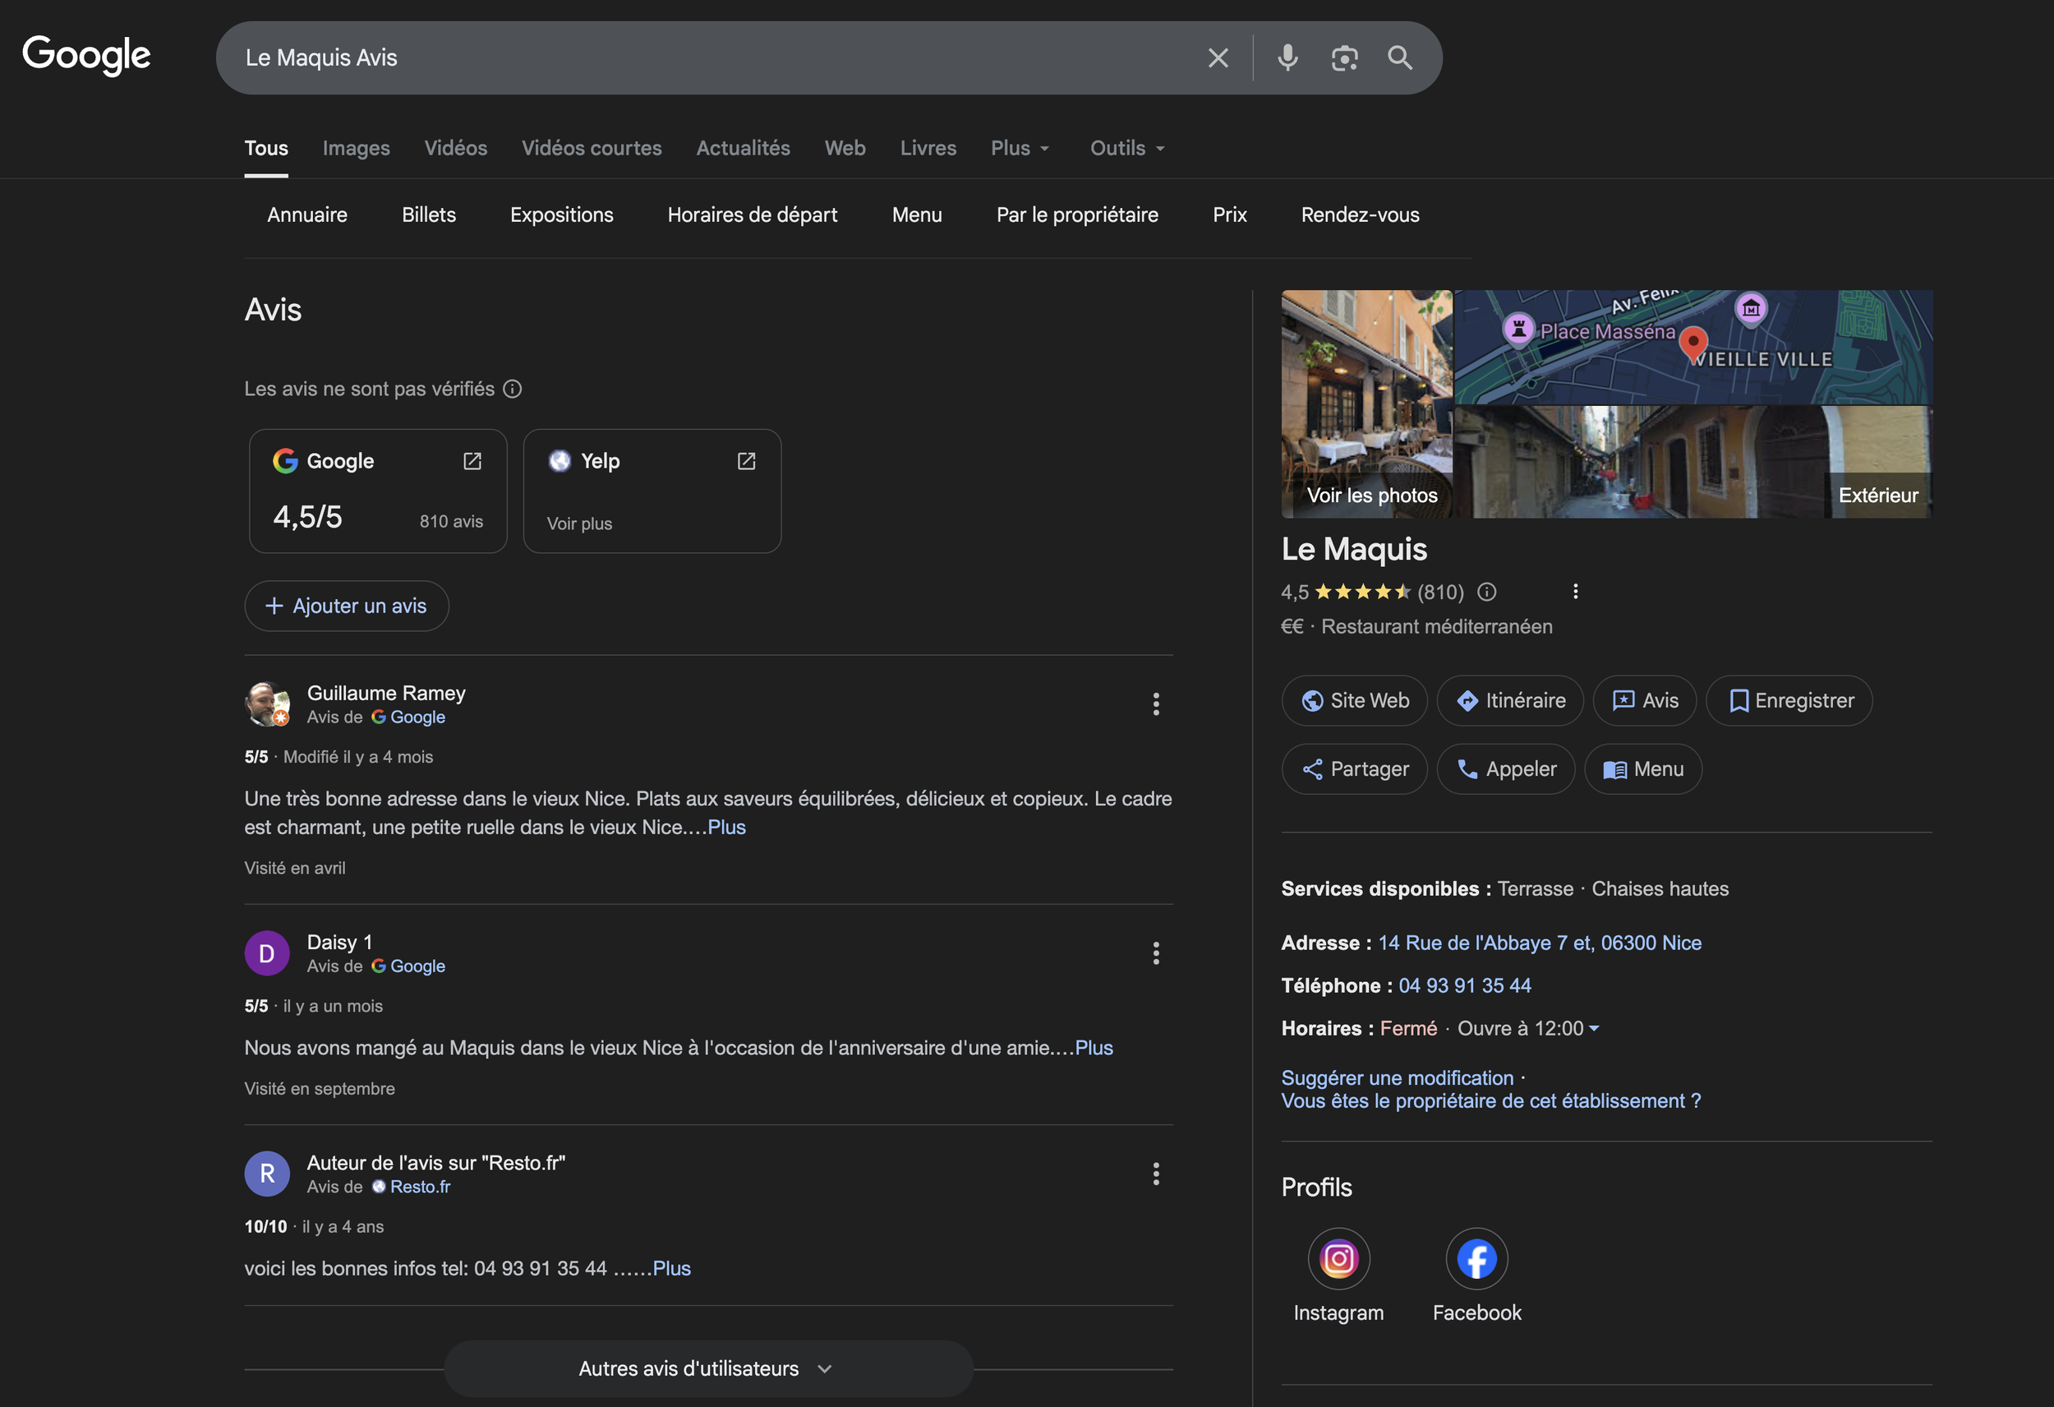Open options menu for Guillaume Ramey review
Screen dimensions: 2054x1407
(1155, 704)
